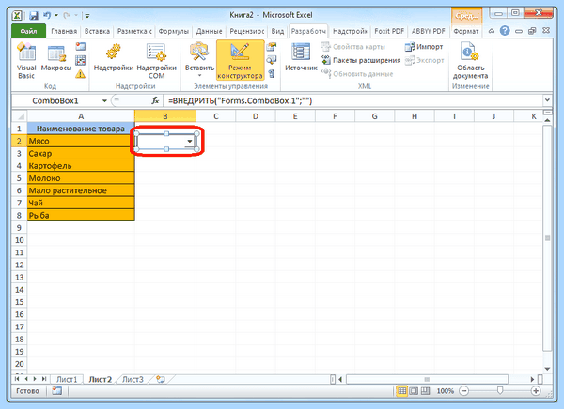Zoom in with plus button
This screenshot has width=564, height=409.
click(x=536, y=390)
